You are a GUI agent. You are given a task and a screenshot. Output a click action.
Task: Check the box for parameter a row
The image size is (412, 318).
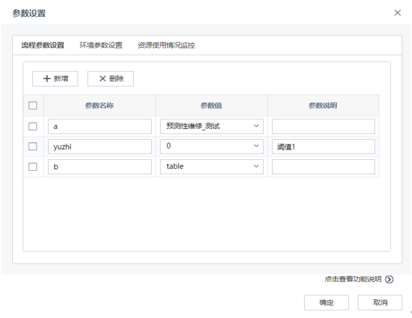33,126
